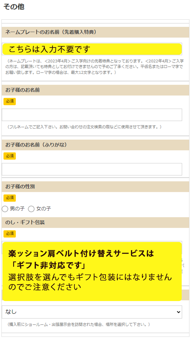Click the お子様のお名前 section header
The image size is (193, 342).
(x=22, y=90)
